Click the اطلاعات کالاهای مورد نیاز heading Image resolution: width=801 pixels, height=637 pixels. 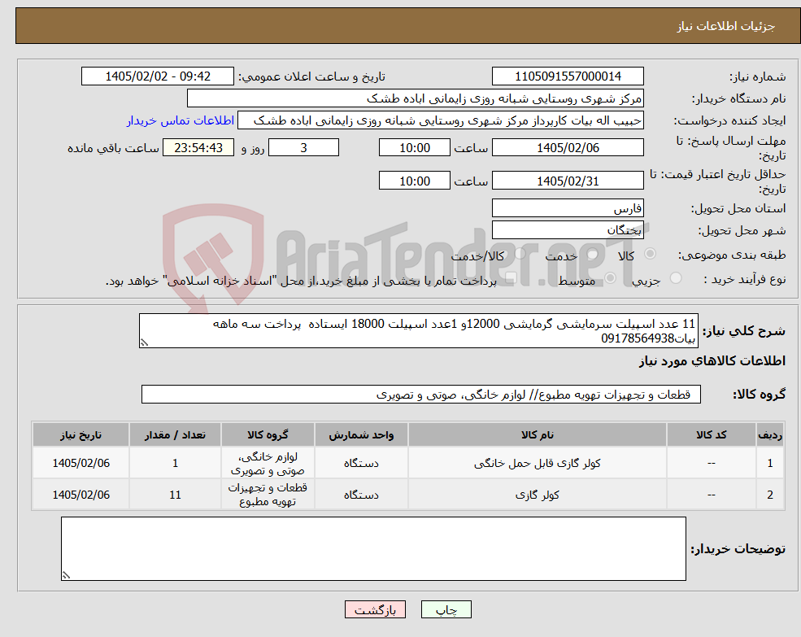click(712, 361)
